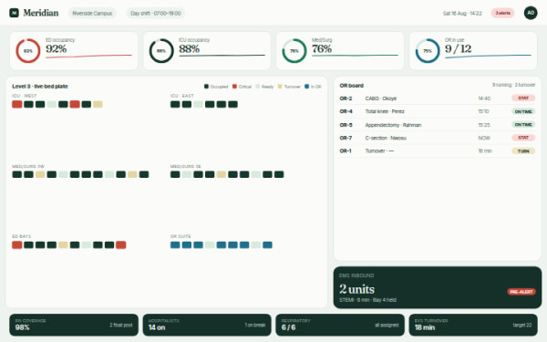The width and height of the screenshot is (547, 342).
Task: Click the STAT badge for OR-7
Action: coord(523,138)
